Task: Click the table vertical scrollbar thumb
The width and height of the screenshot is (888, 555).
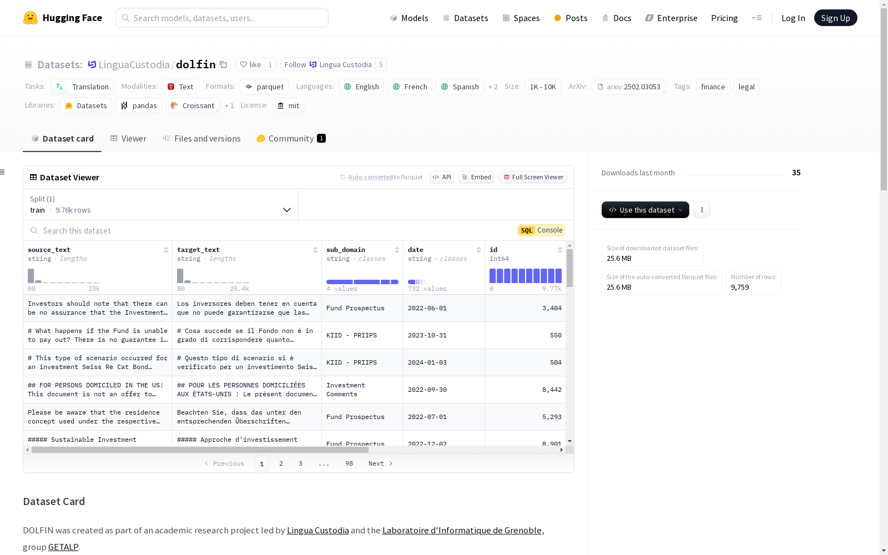Action: [569, 268]
